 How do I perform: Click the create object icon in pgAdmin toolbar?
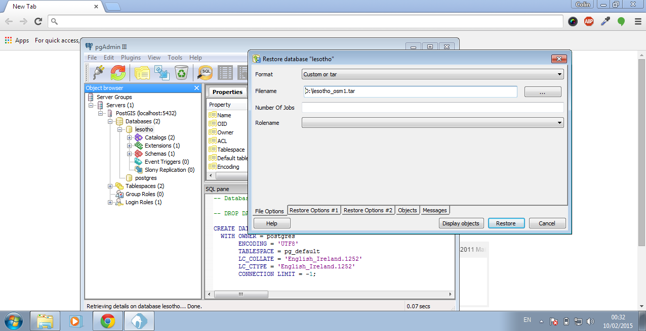pos(161,73)
